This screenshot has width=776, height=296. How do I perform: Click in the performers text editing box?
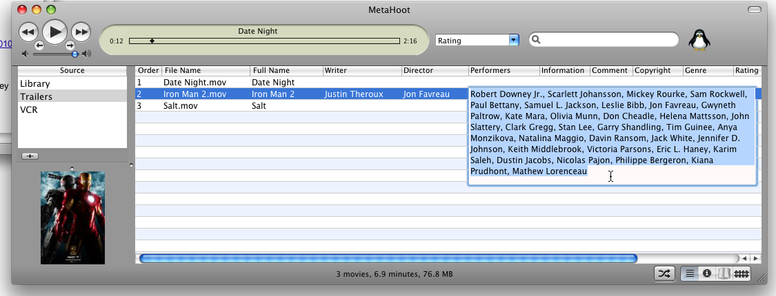click(x=613, y=136)
